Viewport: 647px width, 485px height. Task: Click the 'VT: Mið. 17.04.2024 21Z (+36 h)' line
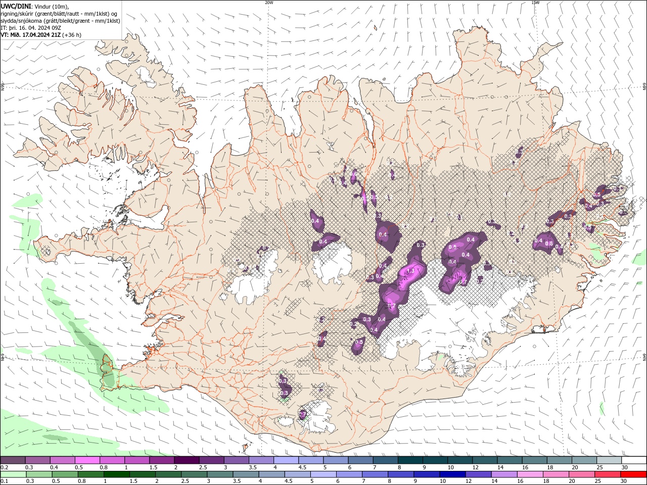click(41, 35)
